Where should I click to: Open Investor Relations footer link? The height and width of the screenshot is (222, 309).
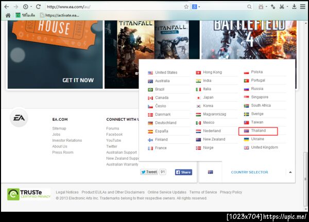pos(67,140)
